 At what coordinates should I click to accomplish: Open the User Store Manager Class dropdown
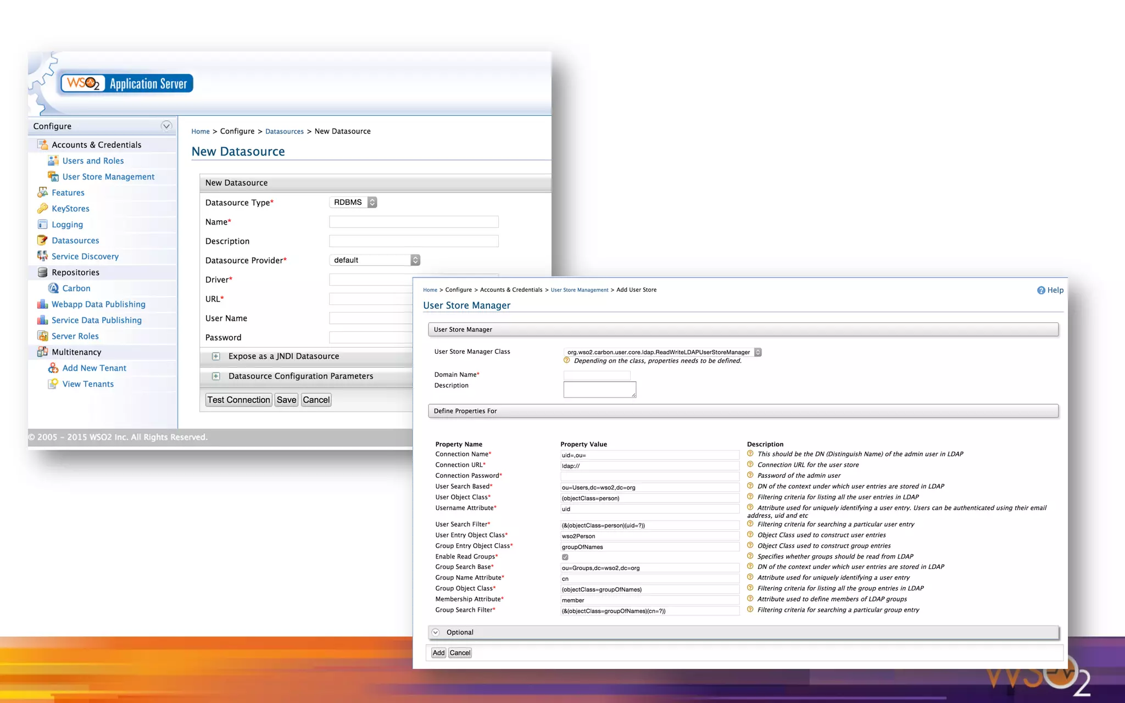point(662,352)
